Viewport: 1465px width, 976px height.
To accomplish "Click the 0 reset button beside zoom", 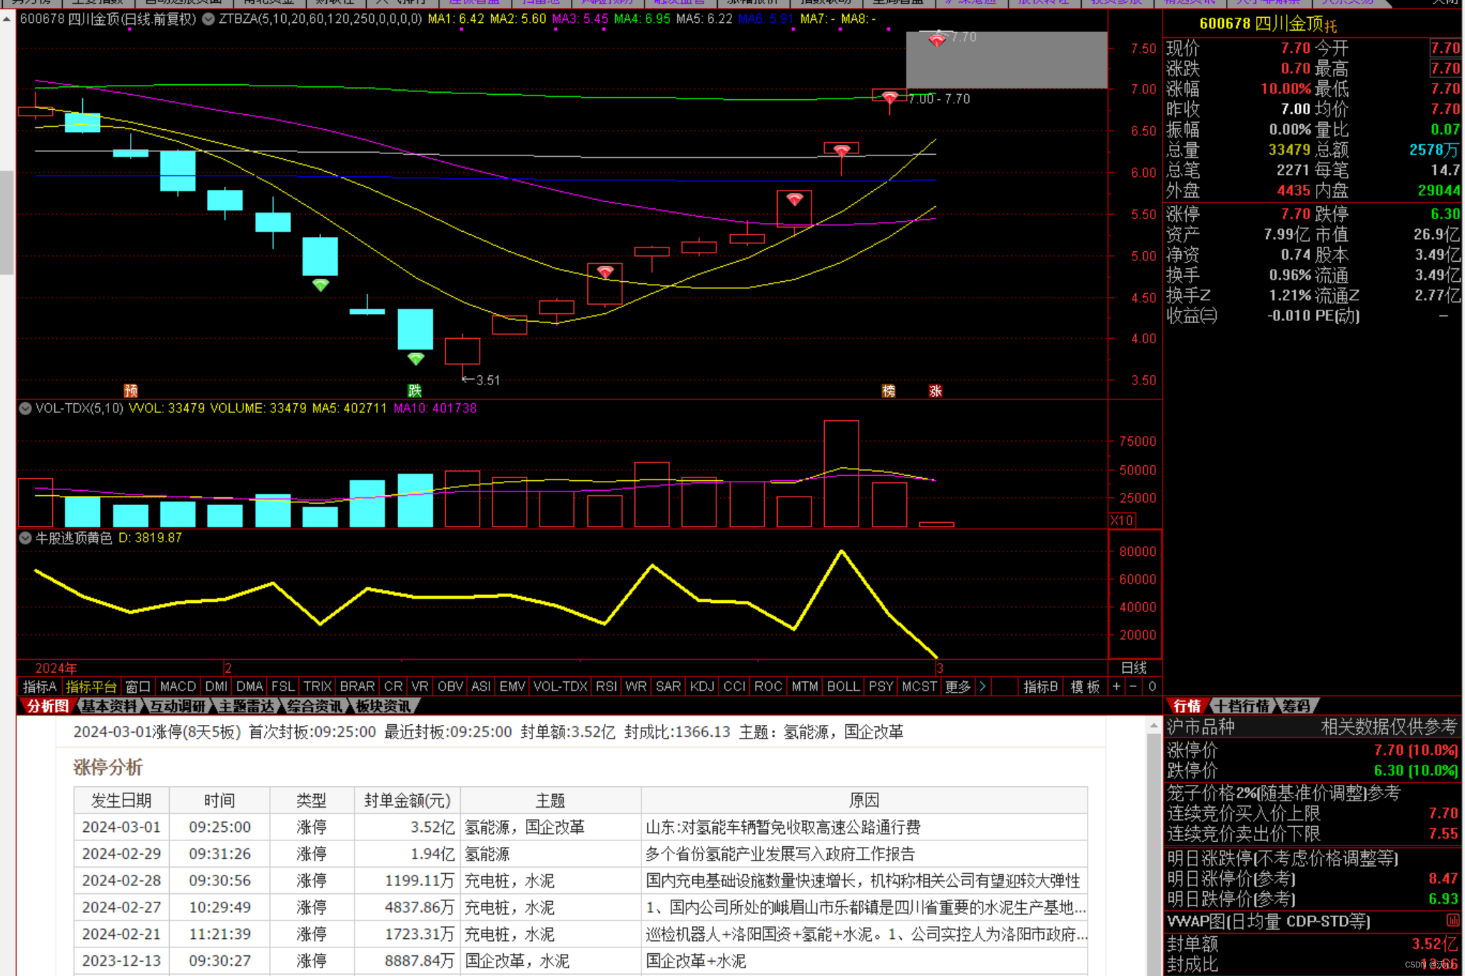I will (x=1152, y=686).
